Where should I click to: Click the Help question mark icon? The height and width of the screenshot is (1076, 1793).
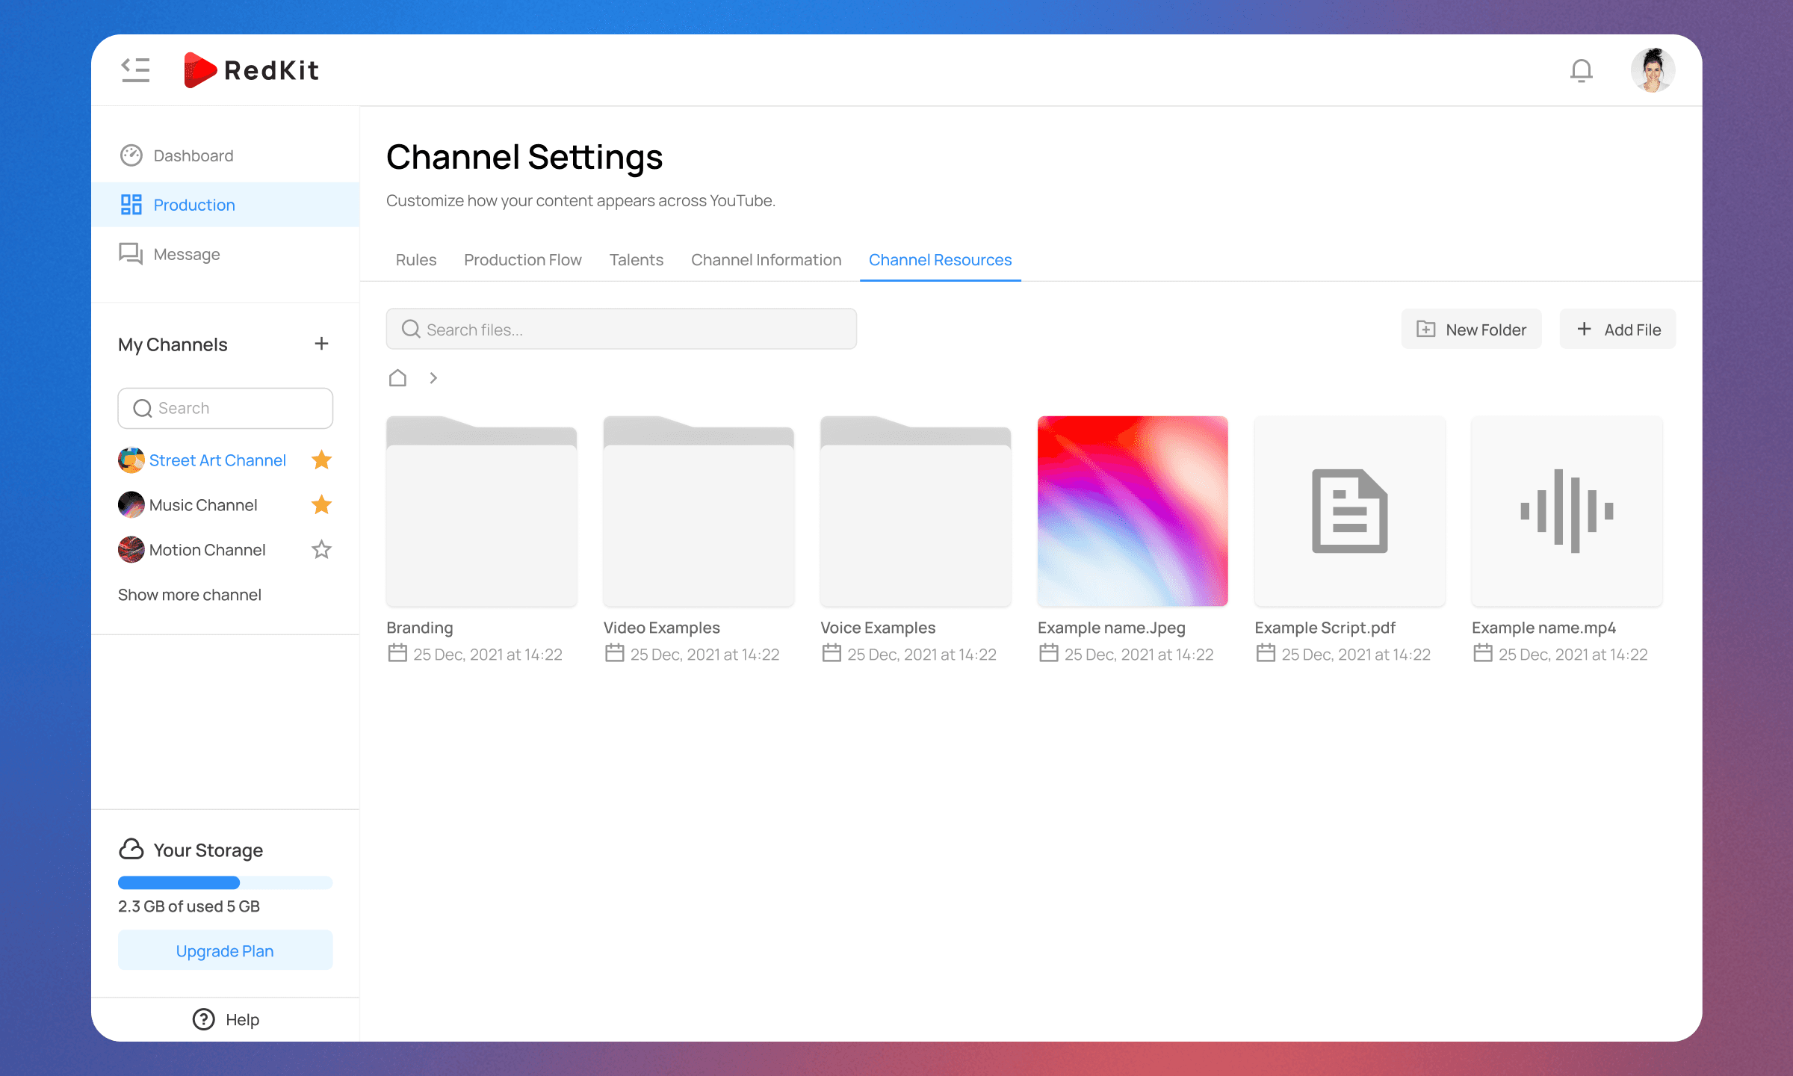(203, 1019)
